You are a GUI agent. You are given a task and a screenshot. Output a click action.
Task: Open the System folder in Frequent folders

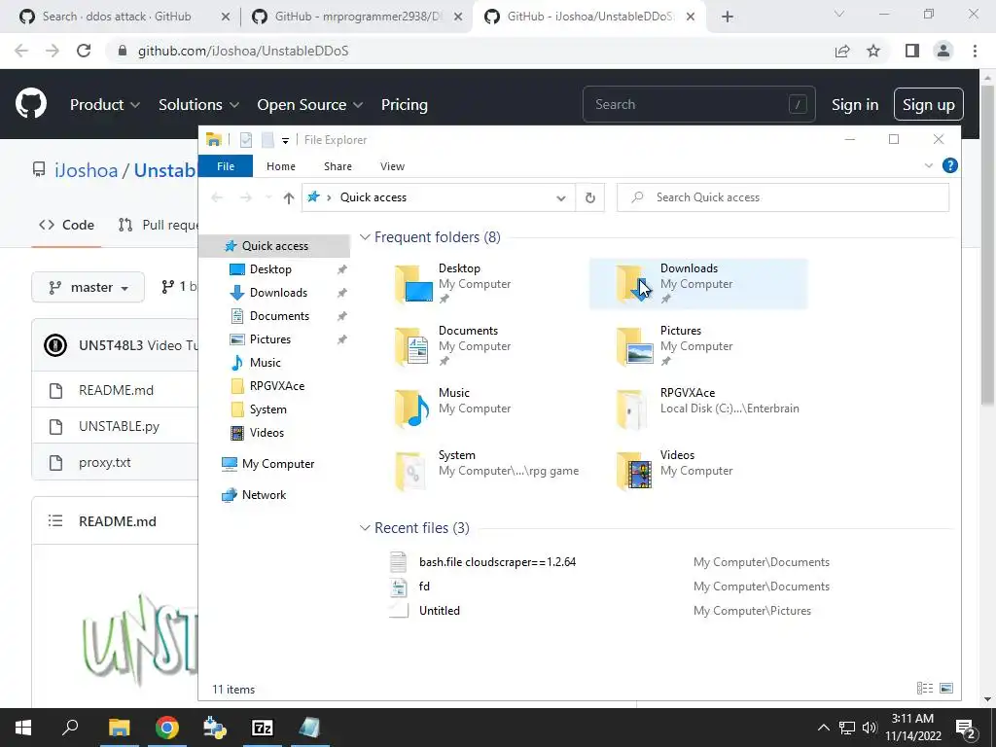tap(477, 470)
